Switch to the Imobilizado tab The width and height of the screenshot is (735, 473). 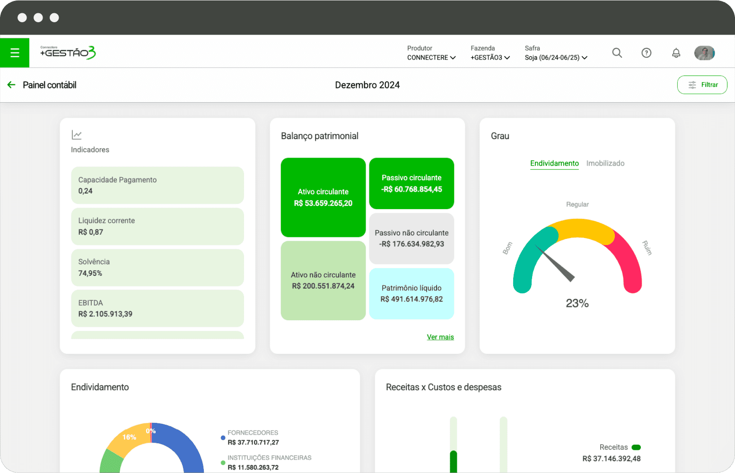tap(605, 163)
